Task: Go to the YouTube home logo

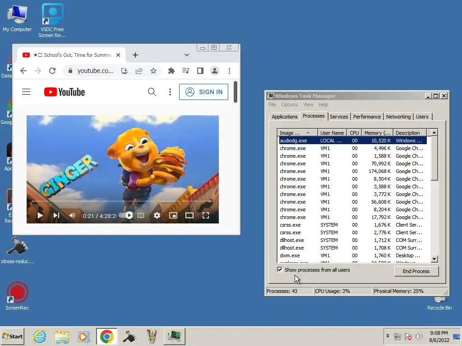Action: click(65, 92)
